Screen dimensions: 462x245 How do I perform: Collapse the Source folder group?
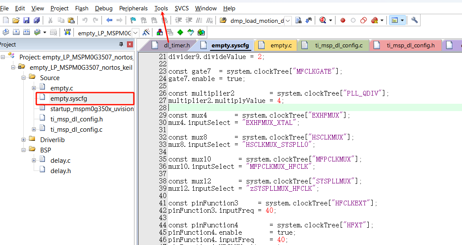24,78
